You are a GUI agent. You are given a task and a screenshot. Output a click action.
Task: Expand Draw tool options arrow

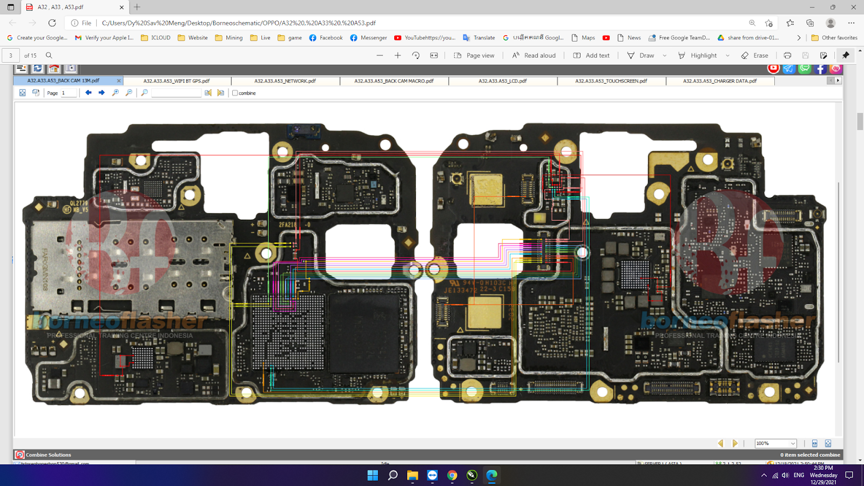pyautogui.click(x=664, y=56)
